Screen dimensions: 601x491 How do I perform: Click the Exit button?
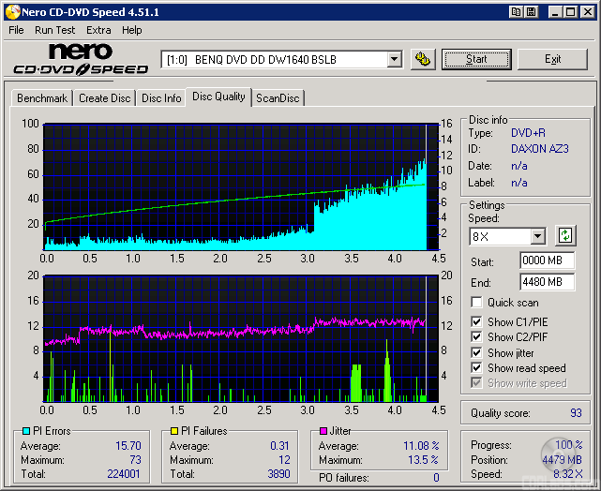pos(552,59)
